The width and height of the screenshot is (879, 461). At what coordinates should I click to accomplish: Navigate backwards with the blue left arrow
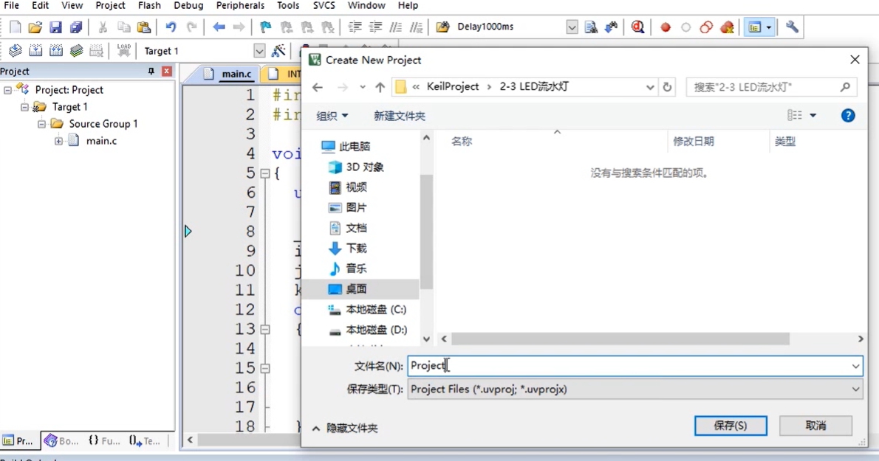coord(219,27)
